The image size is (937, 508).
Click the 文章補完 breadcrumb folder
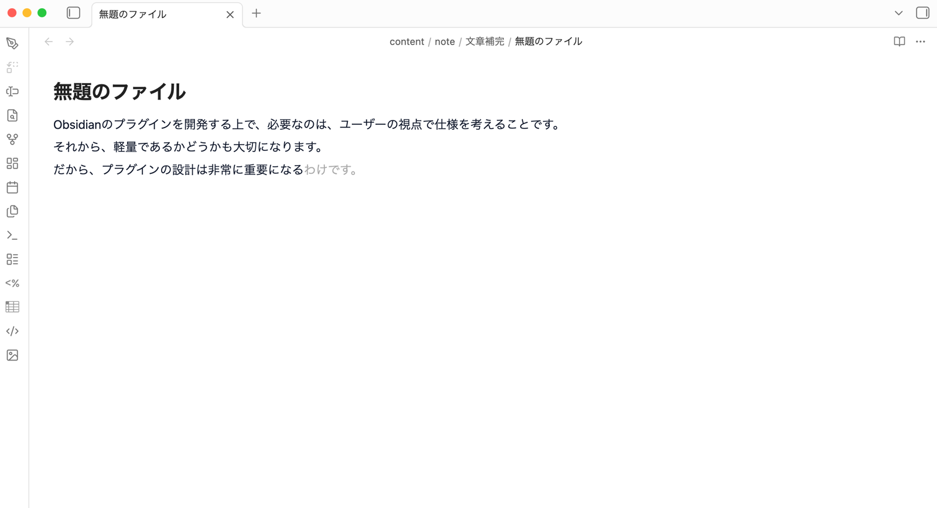click(x=484, y=42)
